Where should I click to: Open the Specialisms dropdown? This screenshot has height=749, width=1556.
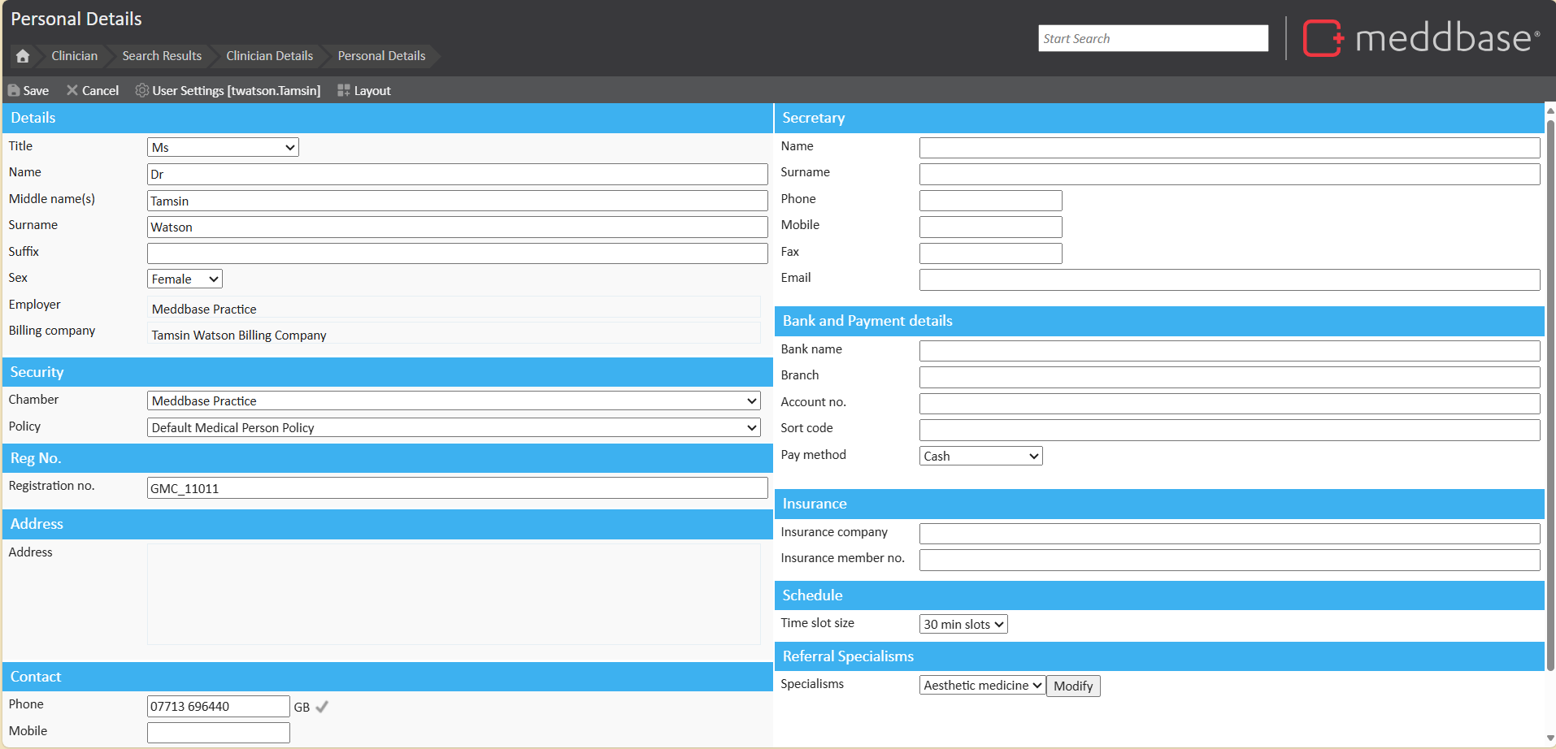(x=982, y=685)
